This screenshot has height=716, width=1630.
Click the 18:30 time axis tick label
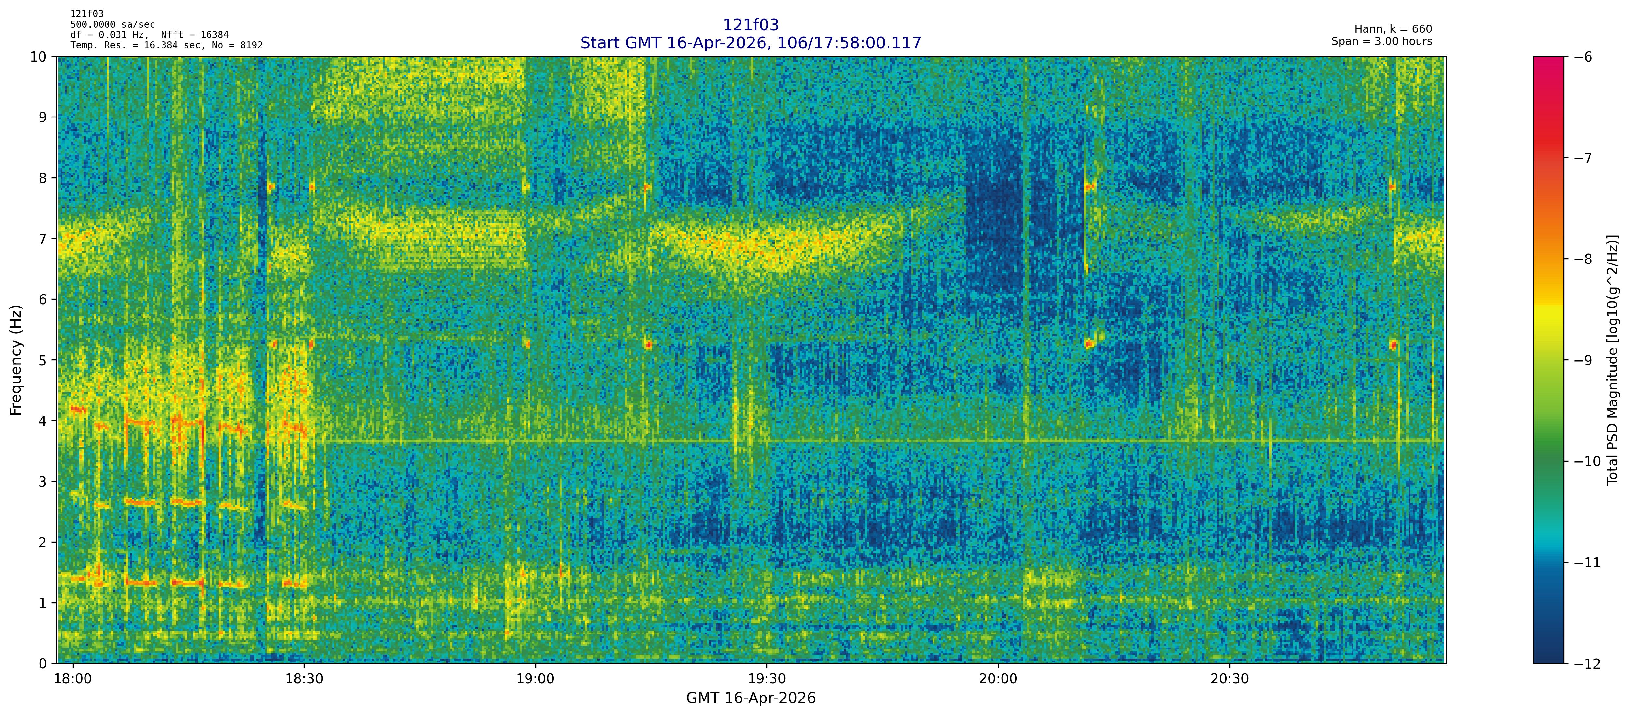tap(304, 679)
